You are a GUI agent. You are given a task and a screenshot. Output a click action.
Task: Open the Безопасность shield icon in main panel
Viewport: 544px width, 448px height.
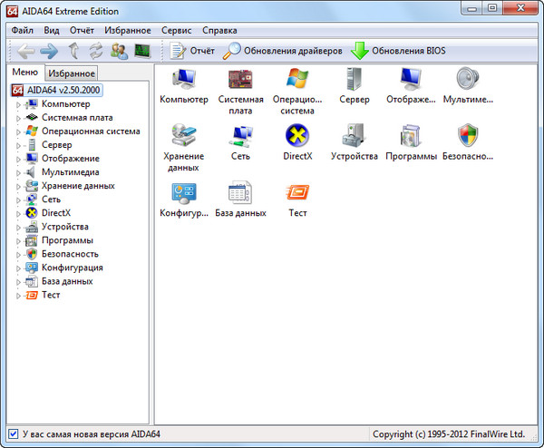467,137
